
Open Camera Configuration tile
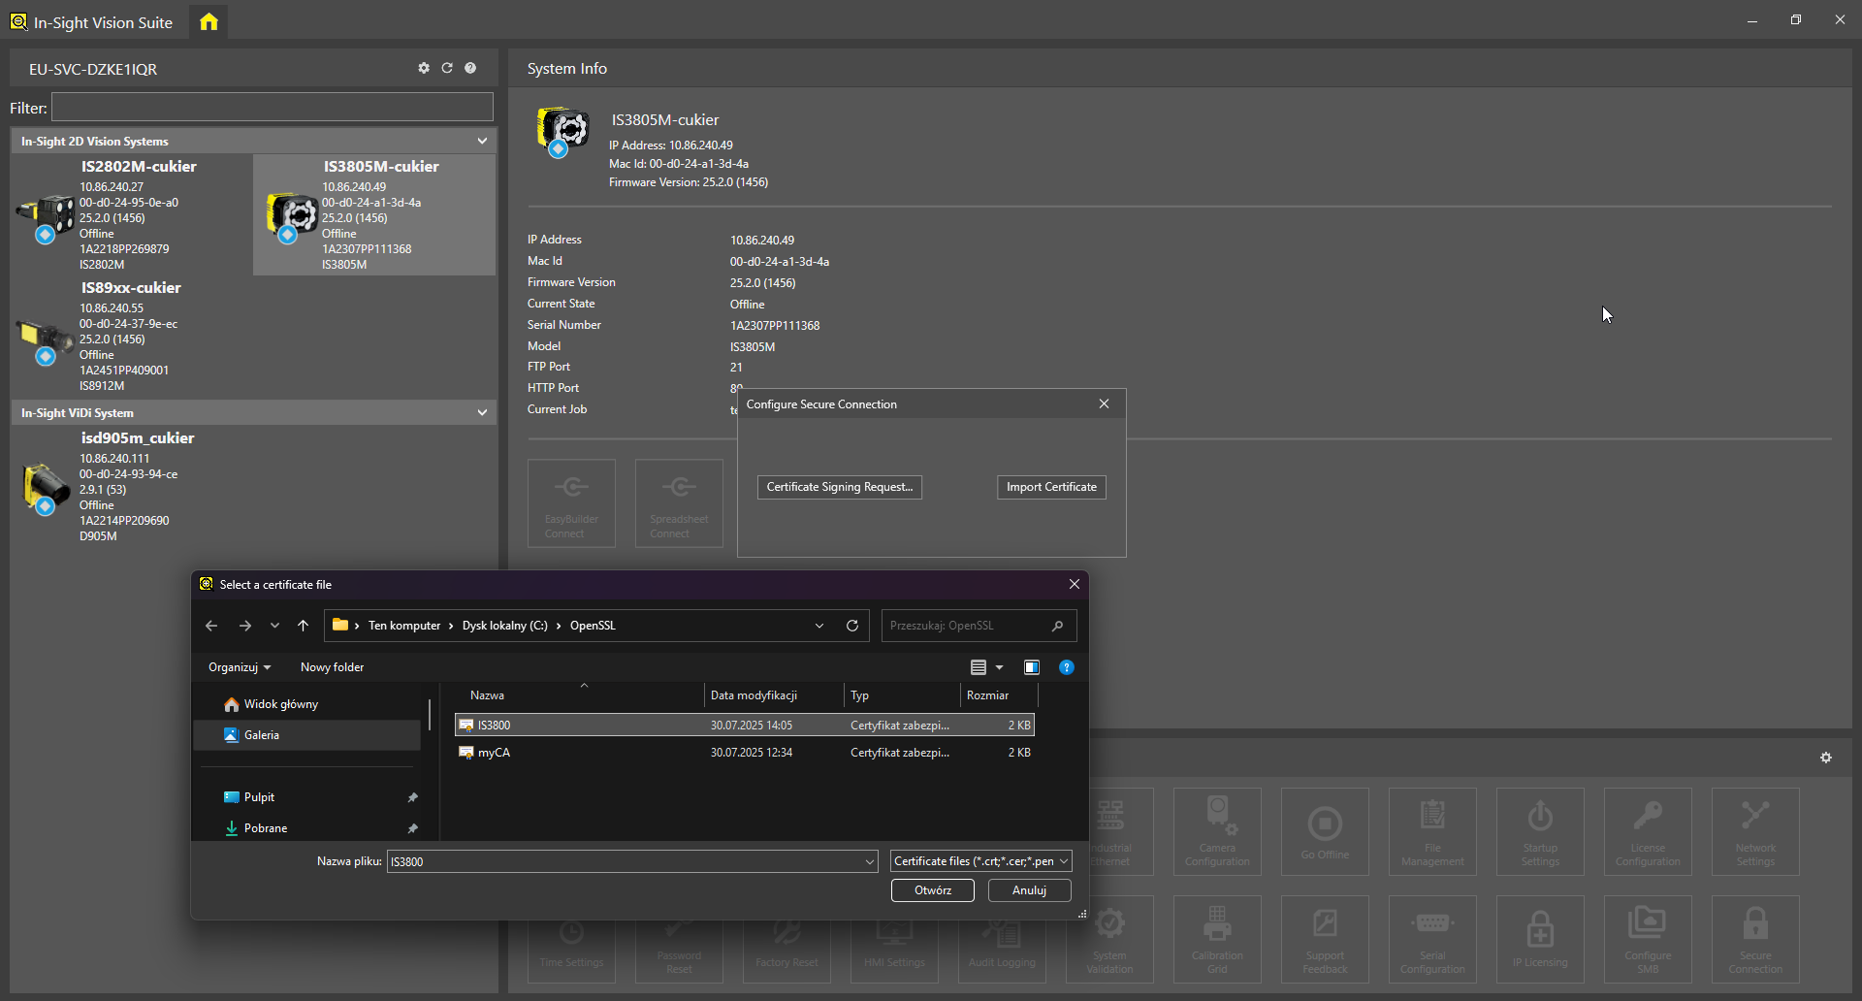tap(1217, 831)
